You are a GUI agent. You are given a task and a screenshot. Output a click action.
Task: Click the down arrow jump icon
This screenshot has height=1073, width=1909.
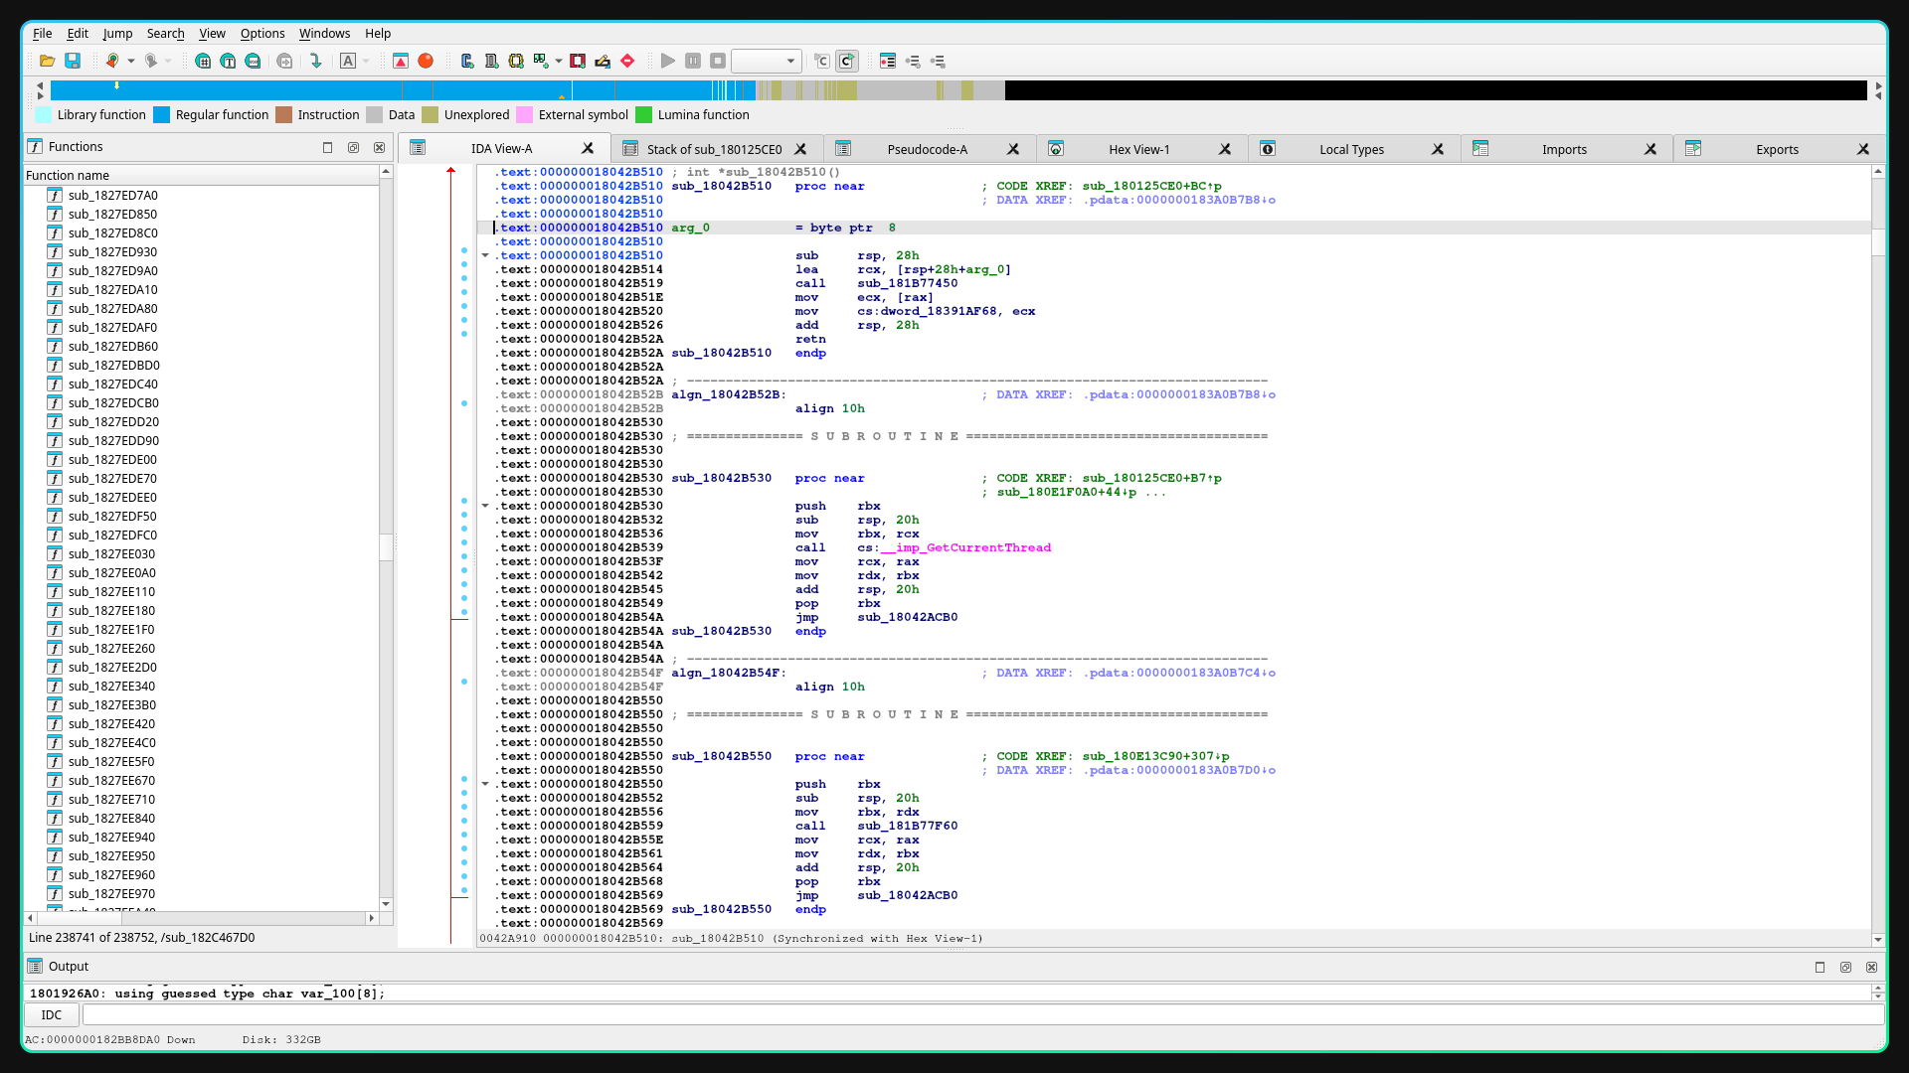[x=316, y=62]
